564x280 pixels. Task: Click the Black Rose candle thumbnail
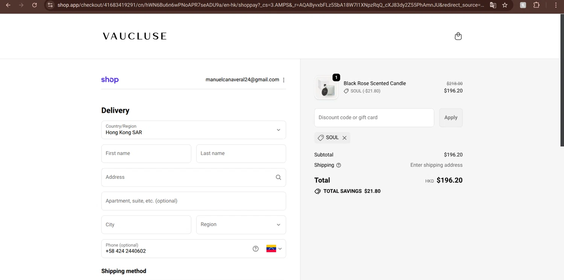[326, 88]
